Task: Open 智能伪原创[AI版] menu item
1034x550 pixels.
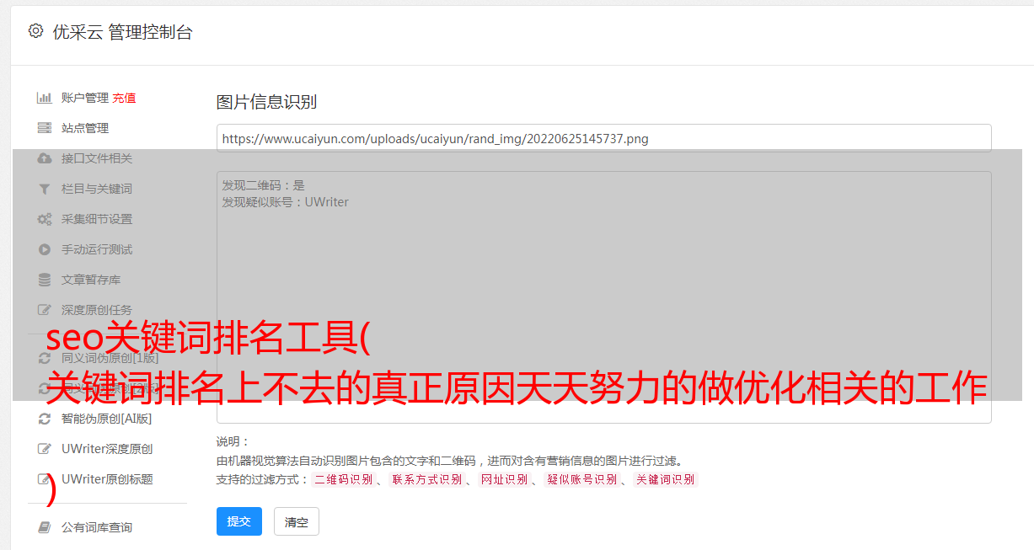Action: (107, 419)
